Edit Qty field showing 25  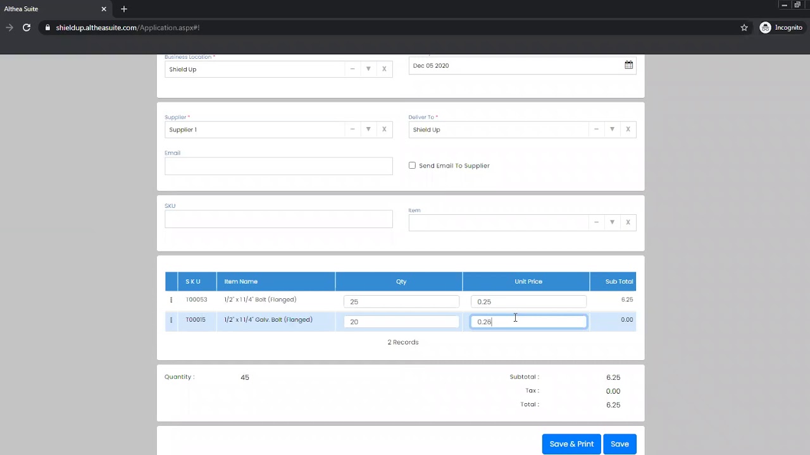[401, 301]
